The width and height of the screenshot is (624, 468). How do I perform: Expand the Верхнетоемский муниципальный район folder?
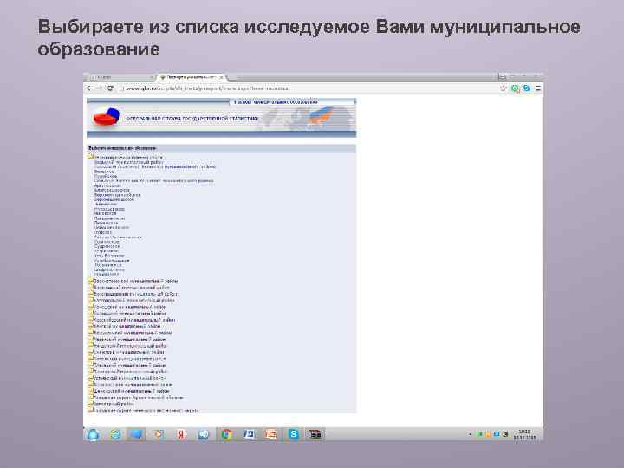(x=90, y=281)
